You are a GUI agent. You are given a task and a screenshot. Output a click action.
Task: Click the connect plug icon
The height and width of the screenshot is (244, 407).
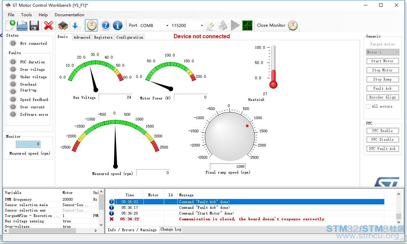click(x=211, y=25)
